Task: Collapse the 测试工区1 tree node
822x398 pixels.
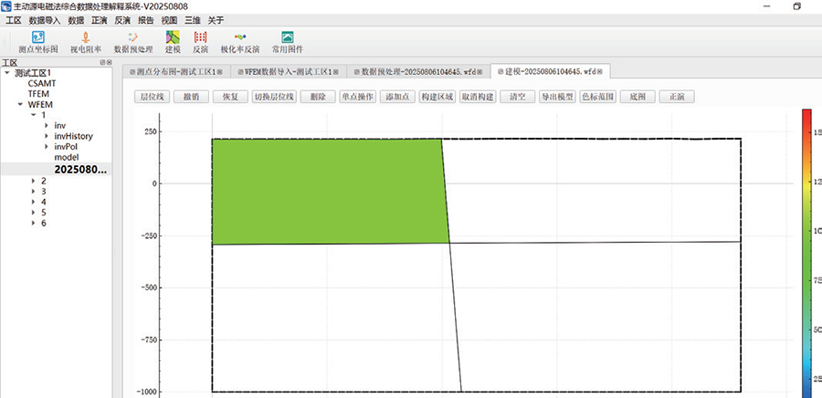Action: coord(7,72)
